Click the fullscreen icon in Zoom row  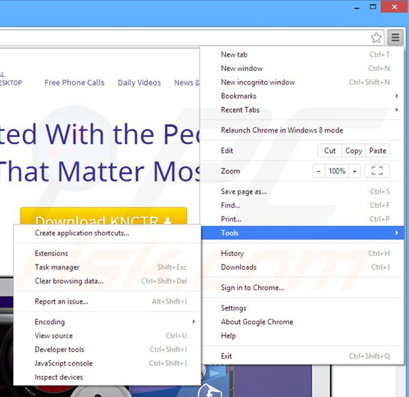point(377,171)
